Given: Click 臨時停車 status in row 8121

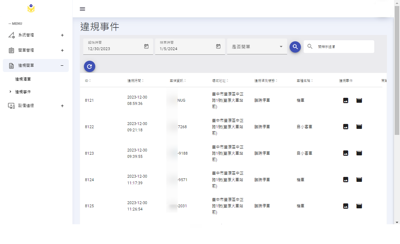Looking at the screenshot, I should coord(262,100).
